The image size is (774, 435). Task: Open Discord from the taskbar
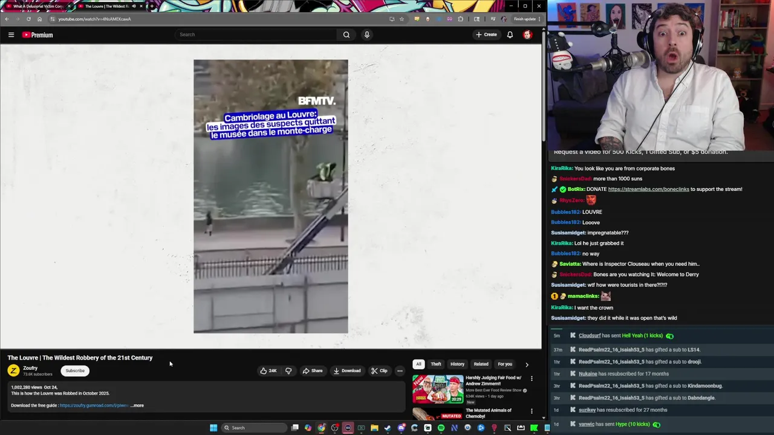pyautogui.click(x=401, y=428)
